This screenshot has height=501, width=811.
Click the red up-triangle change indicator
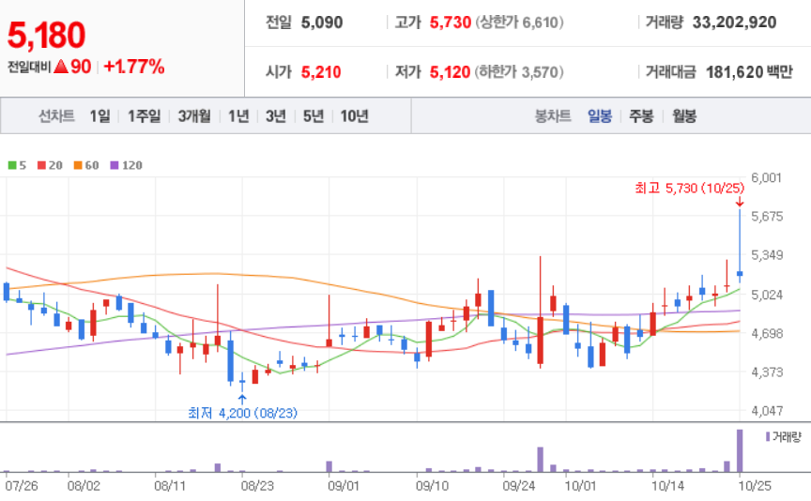point(61,67)
